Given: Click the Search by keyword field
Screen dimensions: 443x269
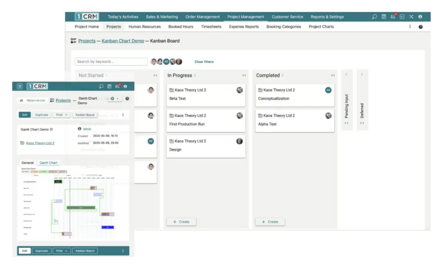Looking at the screenshot, I should click(x=111, y=61).
